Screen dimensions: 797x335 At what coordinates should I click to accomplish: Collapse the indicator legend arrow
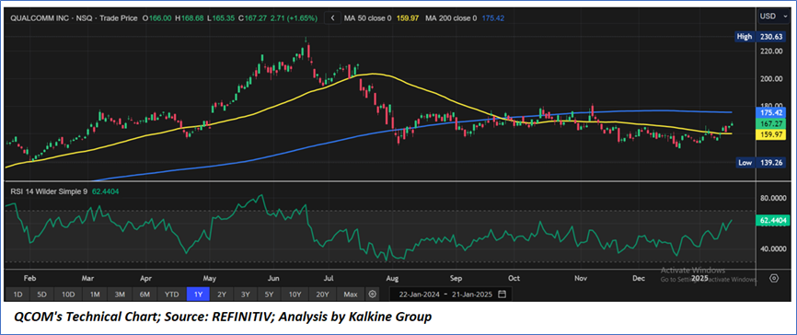pyautogui.click(x=332, y=18)
